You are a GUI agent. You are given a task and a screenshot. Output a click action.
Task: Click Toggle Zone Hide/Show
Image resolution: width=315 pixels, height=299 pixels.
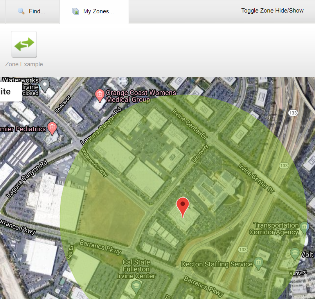pyautogui.click(x=272, y=11)
